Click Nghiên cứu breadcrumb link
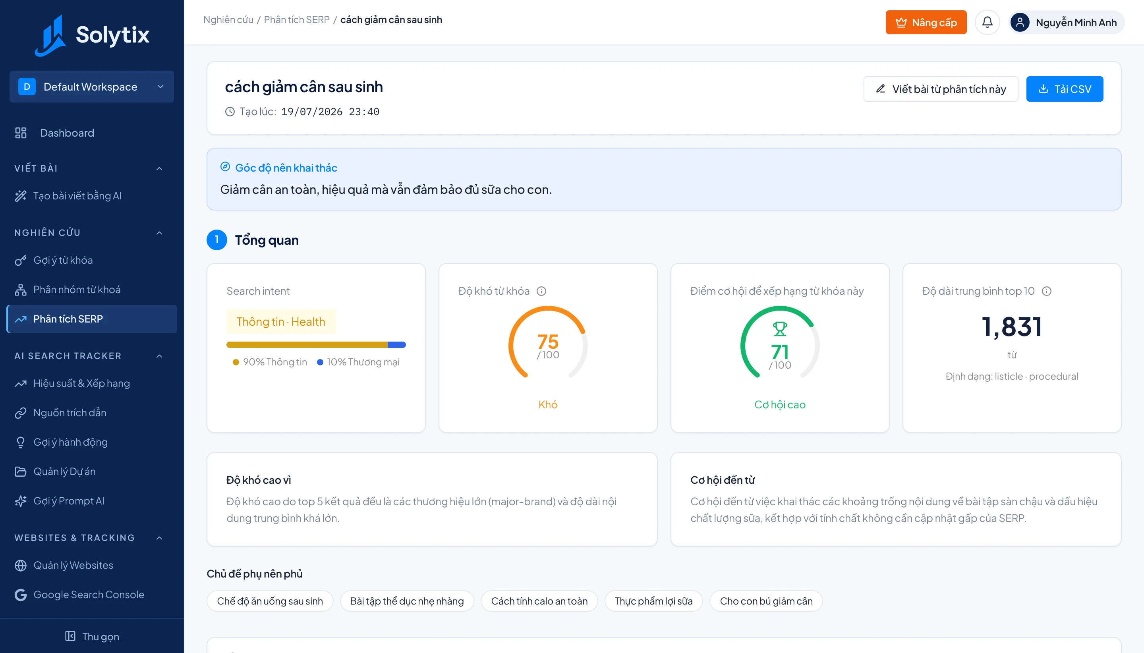 (x=228, y=20)
